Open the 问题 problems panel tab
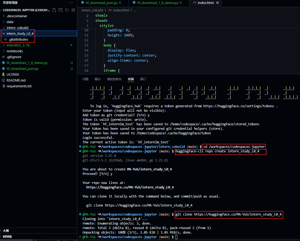Image resolution: width=300 pixels, height=241 pixels. [x=85, y=79]
